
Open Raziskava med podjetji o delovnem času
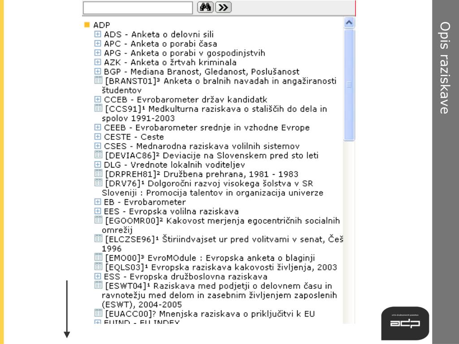pos(219,295)
